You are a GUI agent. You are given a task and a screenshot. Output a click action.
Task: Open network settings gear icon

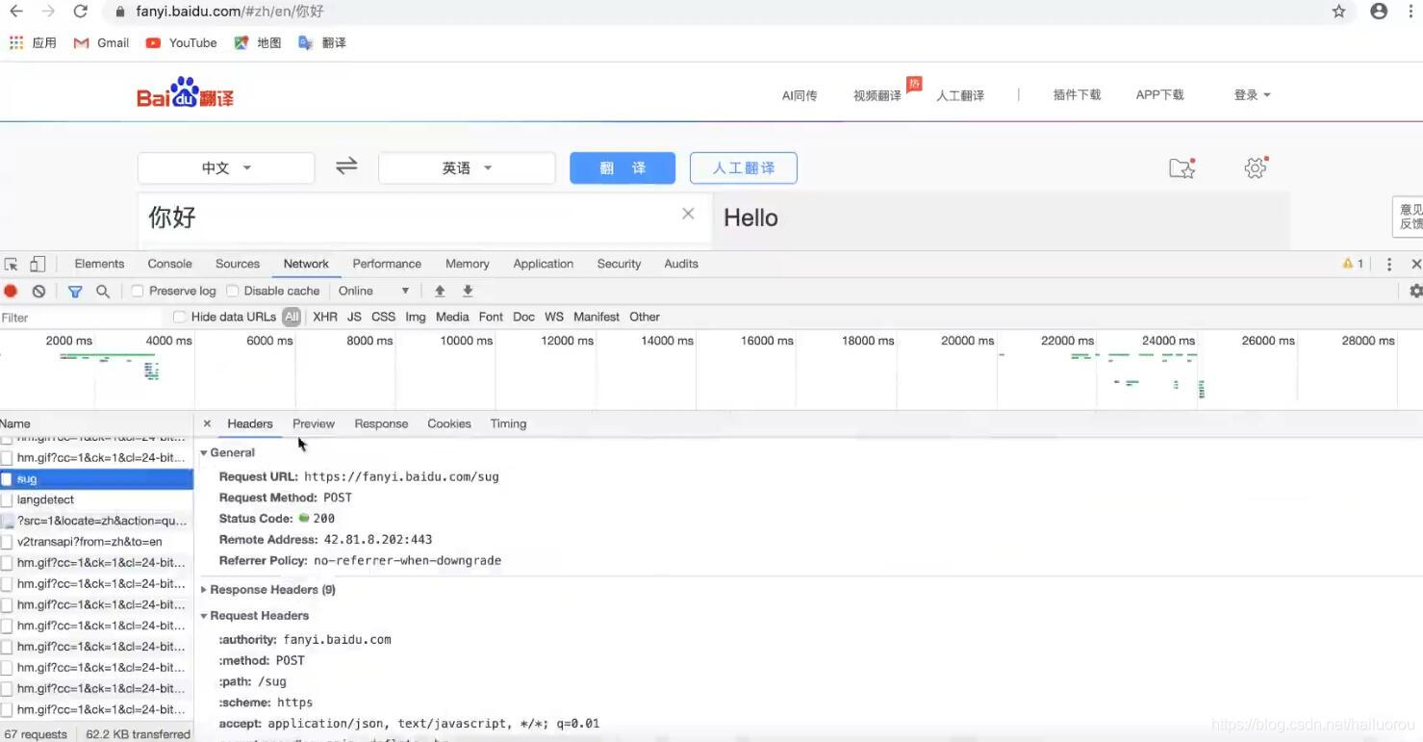pyautogui.click(x=1415, y=291)
